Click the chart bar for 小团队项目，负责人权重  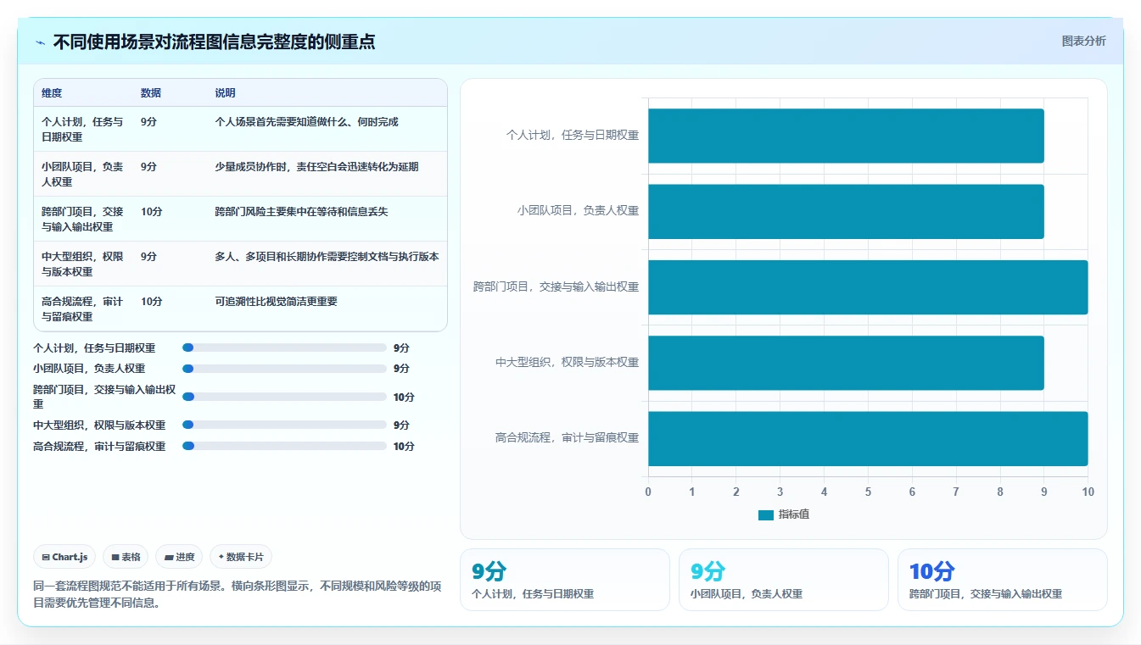point(846,211)
